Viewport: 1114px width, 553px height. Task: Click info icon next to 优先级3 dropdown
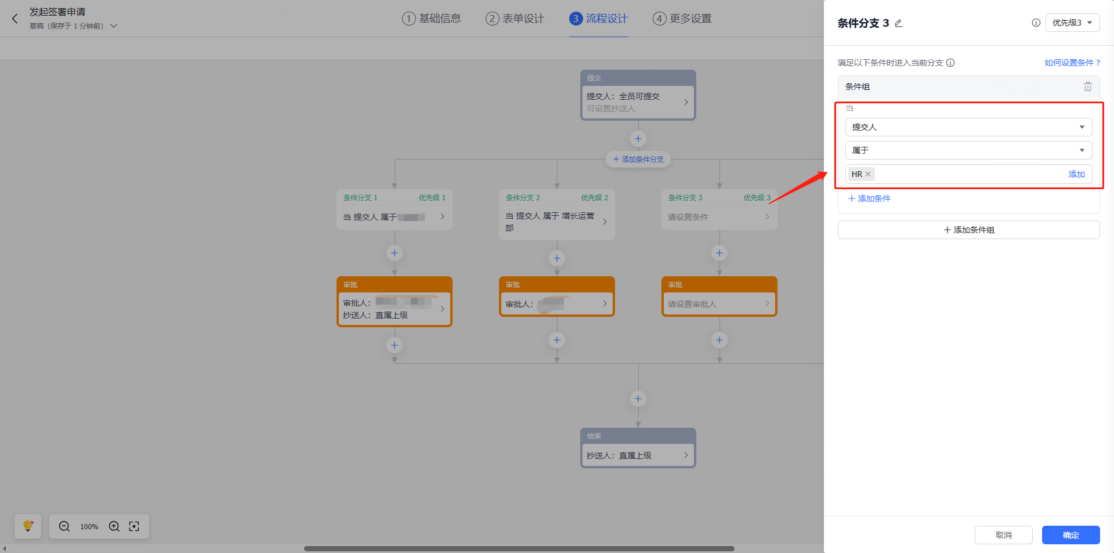[1036, 23]
